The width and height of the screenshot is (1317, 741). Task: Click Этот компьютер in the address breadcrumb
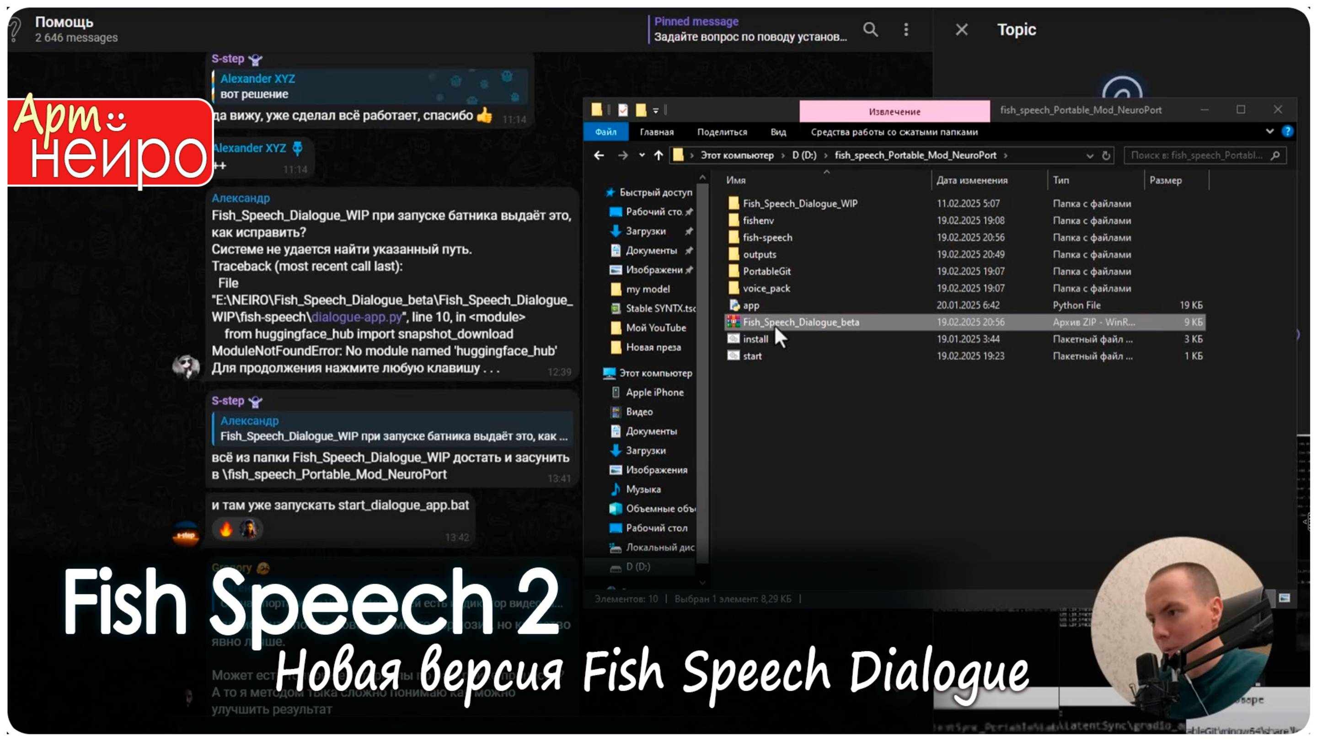[737, 155]
